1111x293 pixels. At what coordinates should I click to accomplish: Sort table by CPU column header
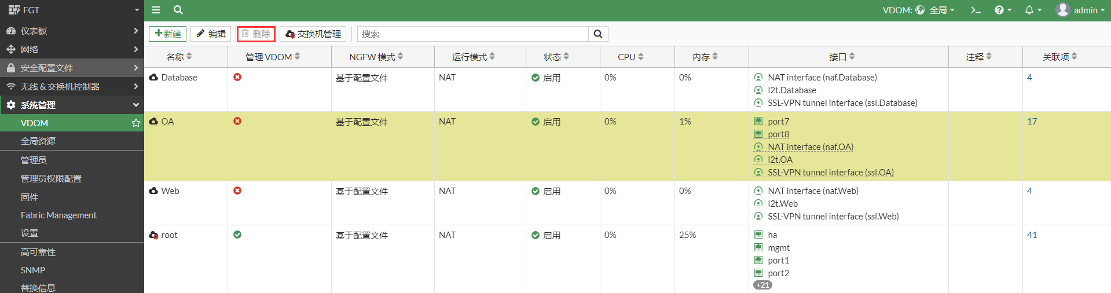coord(630,57)
